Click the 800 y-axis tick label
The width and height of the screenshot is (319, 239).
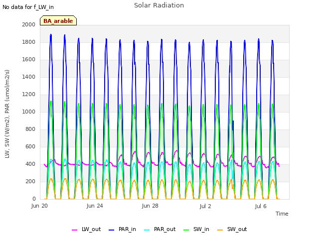point(30,129)
